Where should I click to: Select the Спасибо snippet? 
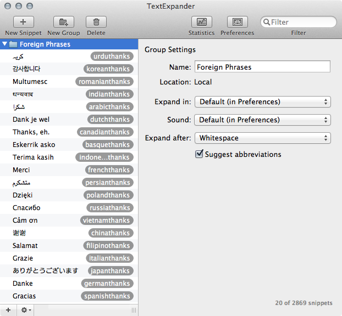click(69, 207)
